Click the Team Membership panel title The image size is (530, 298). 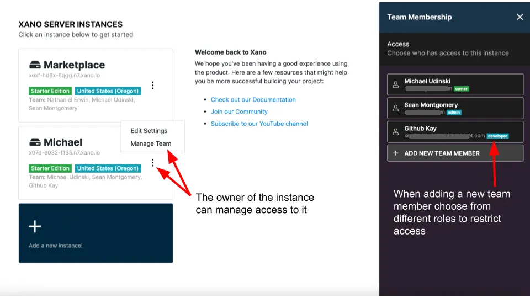[419, 17]
